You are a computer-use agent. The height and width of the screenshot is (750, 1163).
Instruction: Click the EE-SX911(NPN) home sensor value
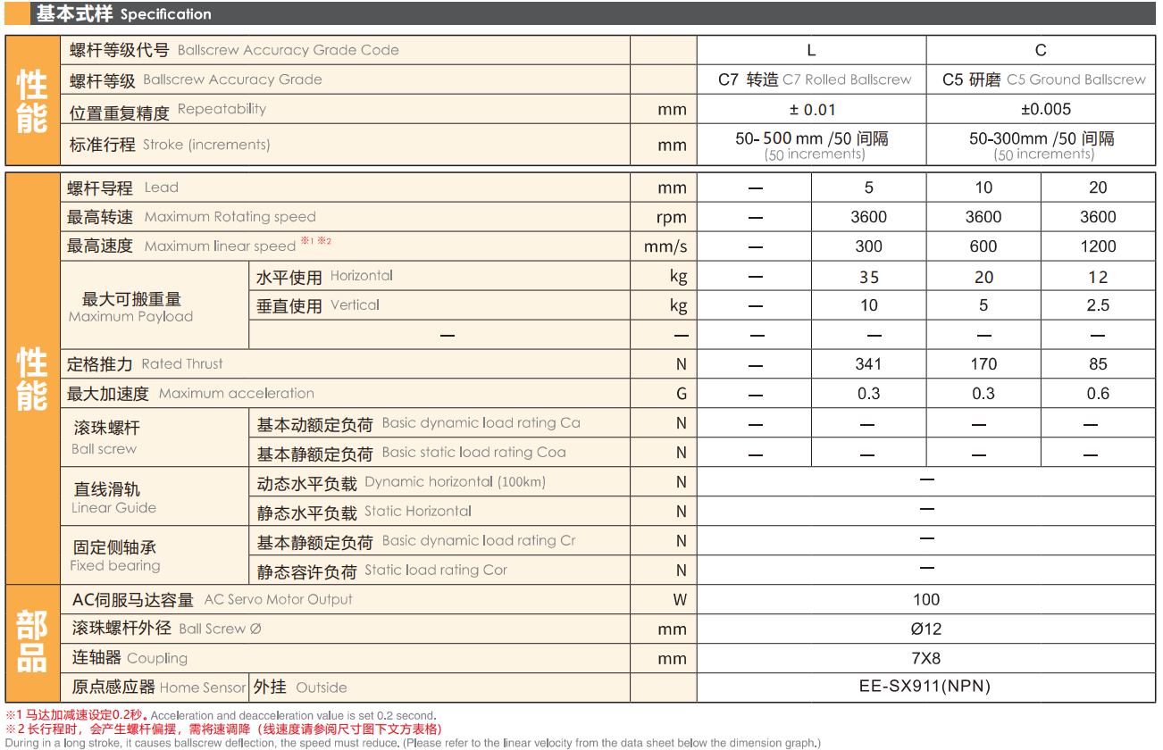click(925, 687)
